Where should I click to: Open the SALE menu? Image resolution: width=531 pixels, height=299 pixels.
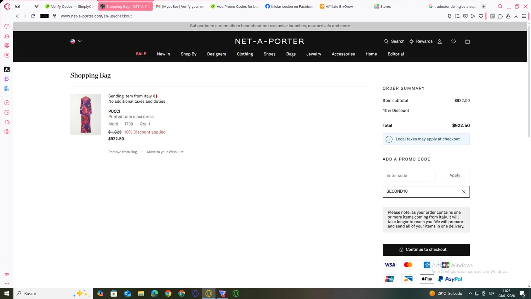coord(141,54)
